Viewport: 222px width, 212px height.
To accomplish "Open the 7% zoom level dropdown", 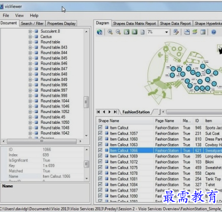I will click(x=167, y=32).
